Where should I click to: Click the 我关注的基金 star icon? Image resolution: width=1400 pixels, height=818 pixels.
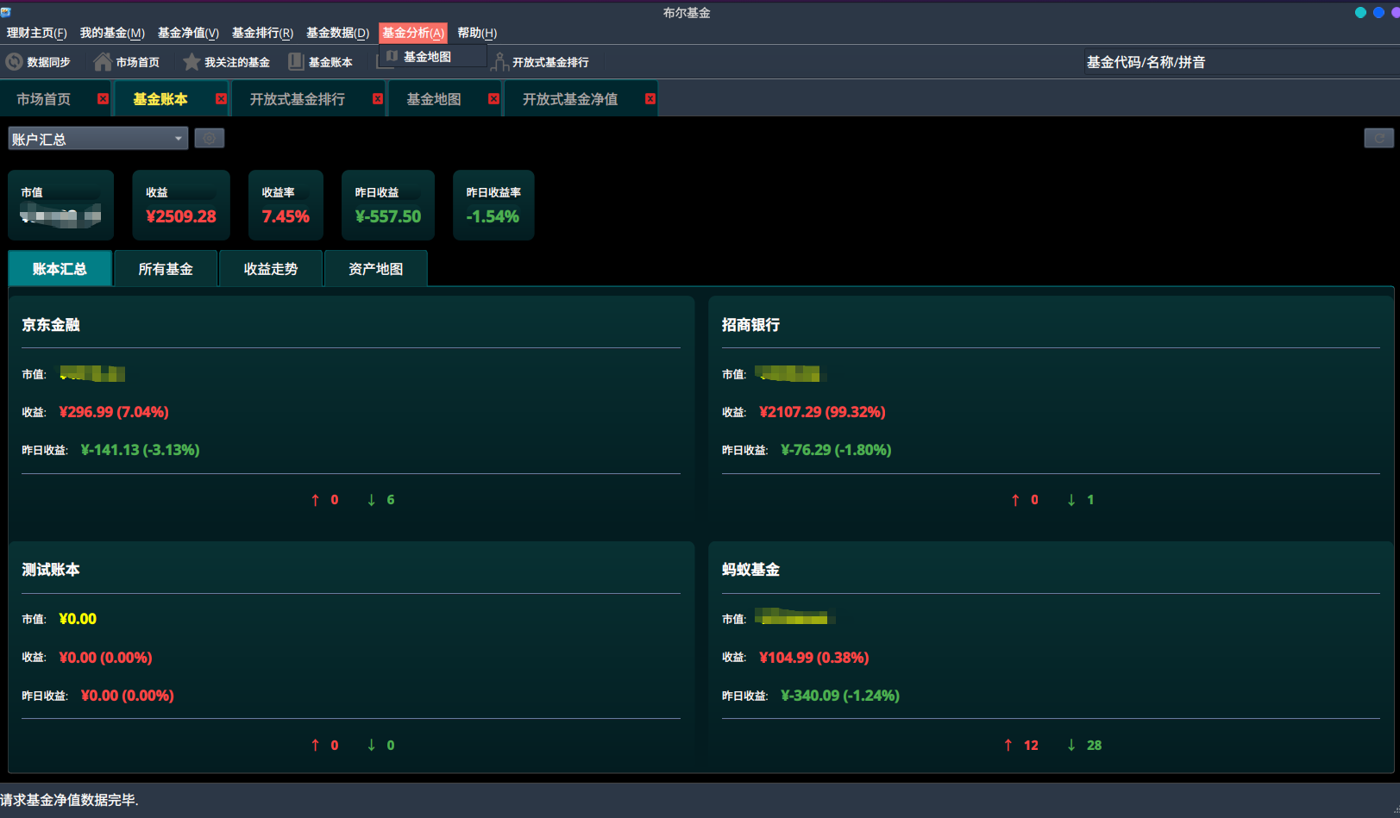191,62
